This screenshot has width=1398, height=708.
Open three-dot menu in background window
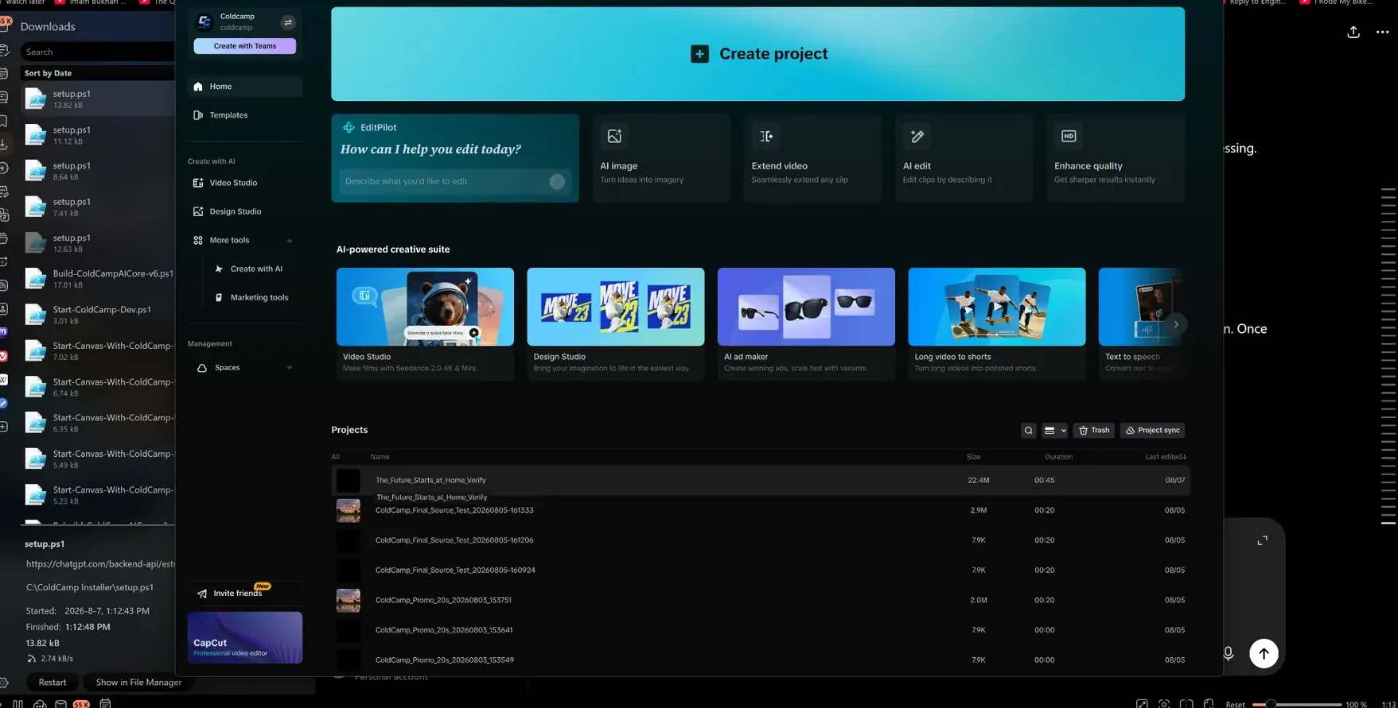(1382, 32)
